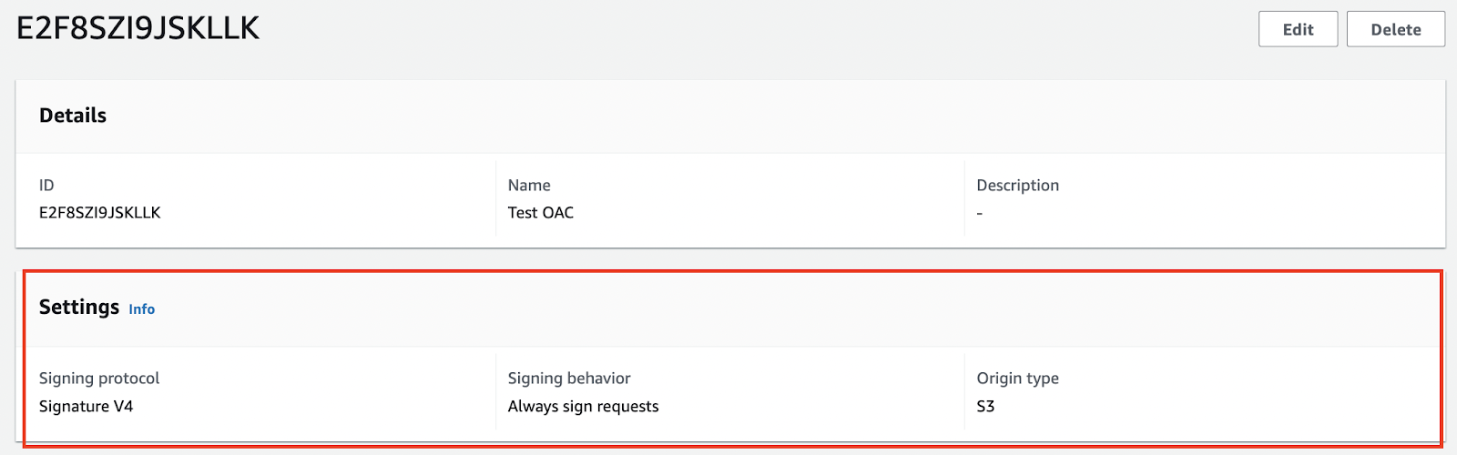Click the Settings section heading
The height and width of the screenshot is (455, 1457).
tap(79, 308)
